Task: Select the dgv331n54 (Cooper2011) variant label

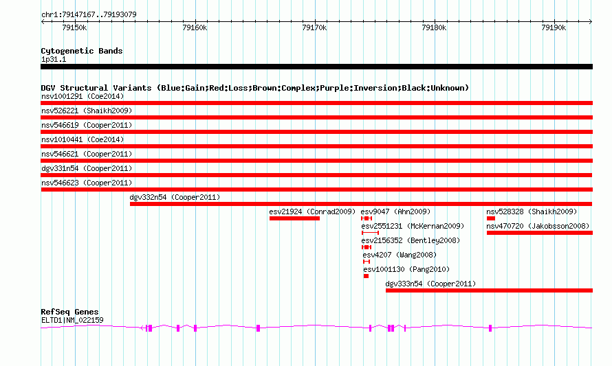Action: tap(87, 168)
